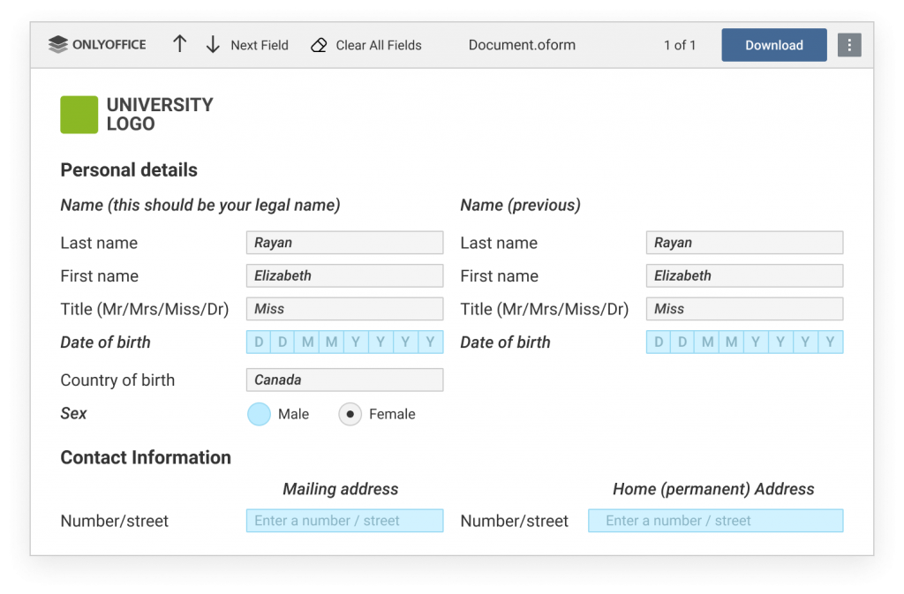Viewport: 904px width, 594px height.
Task: Click the green university logo square
Action: click(x=78, y=114)
